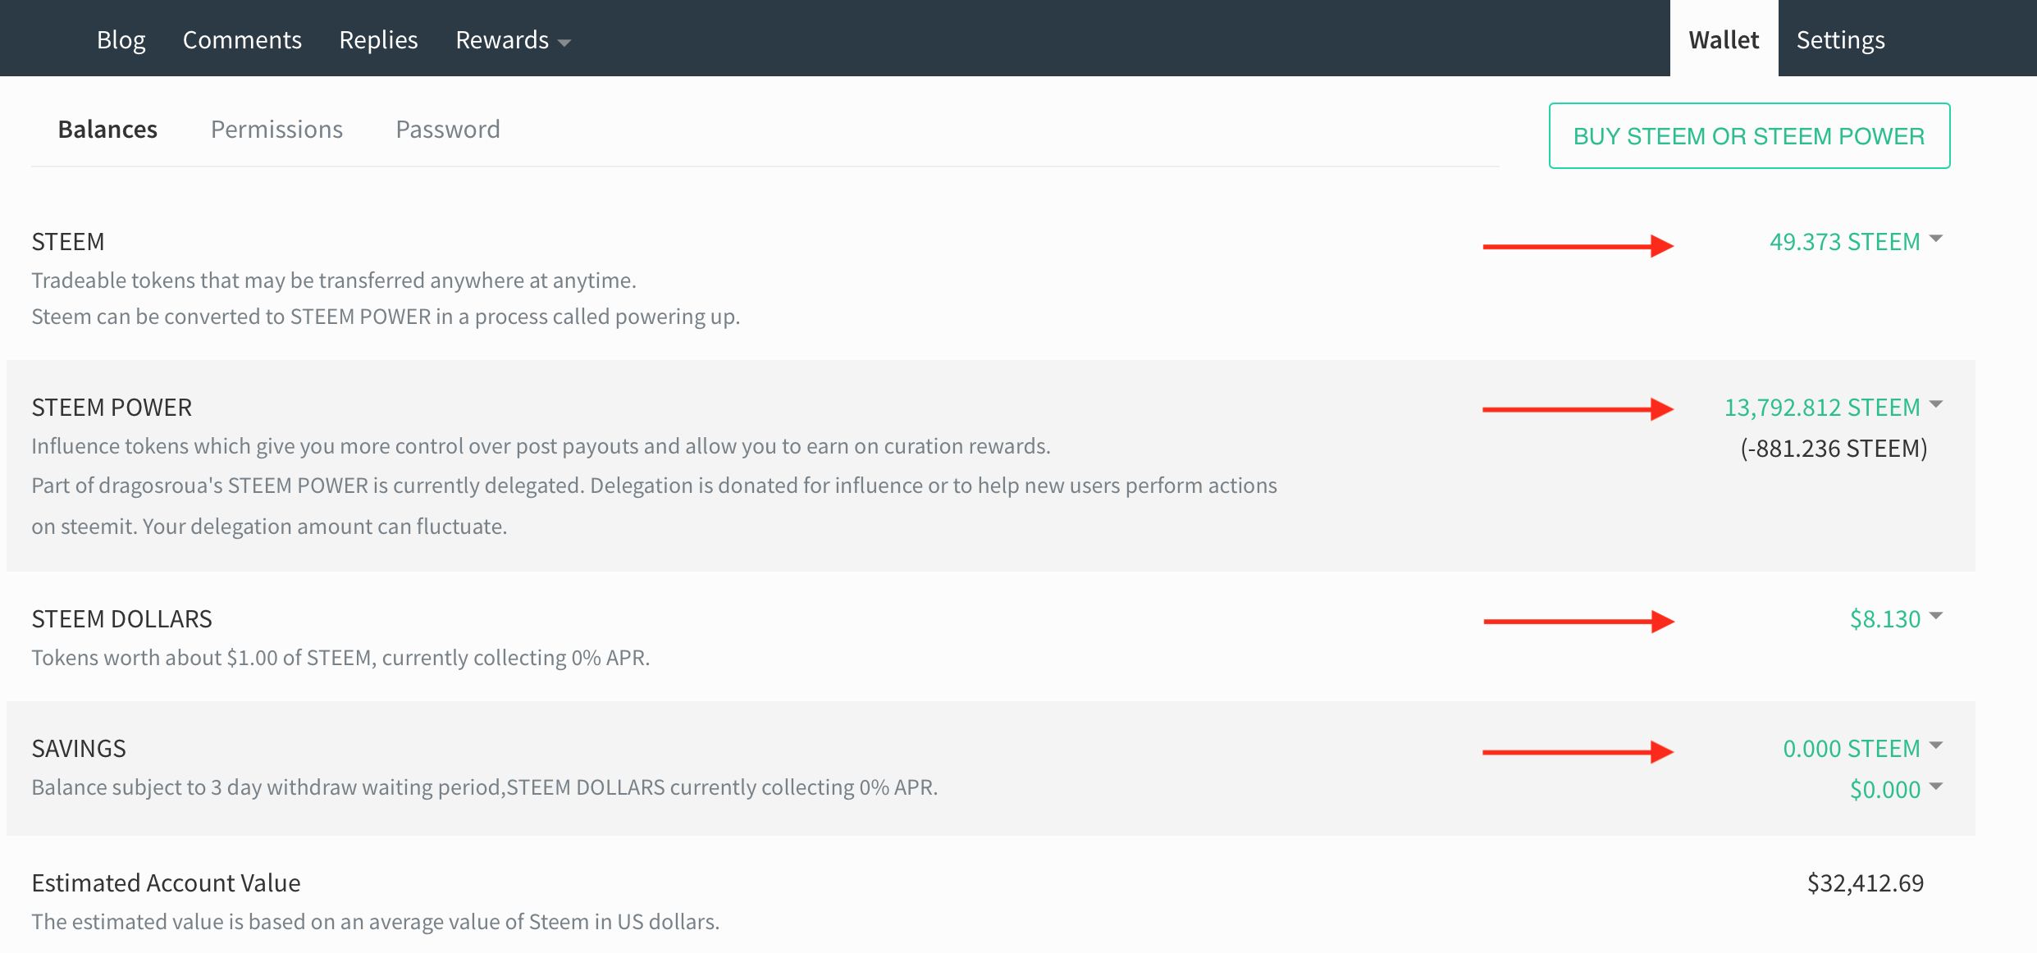Viewport: 2037px width, 953px height.
Task: Switch to the Wallet tab
Action: point(1724,39)
